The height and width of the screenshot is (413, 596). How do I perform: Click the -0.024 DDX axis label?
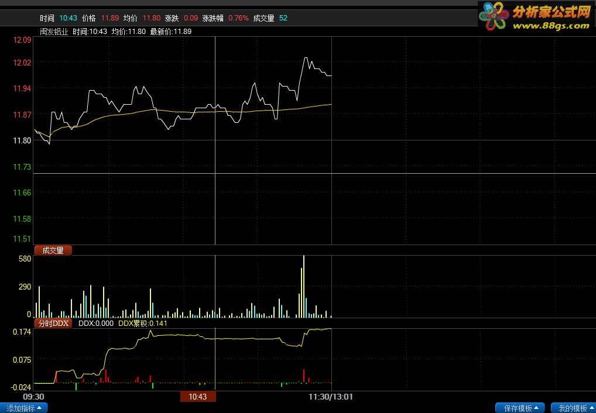(x=21, y=387)
